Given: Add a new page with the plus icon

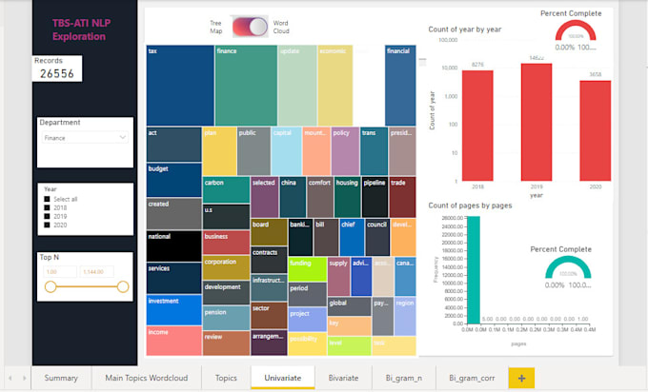Looking at the screenshot, I should click(521, 378).
